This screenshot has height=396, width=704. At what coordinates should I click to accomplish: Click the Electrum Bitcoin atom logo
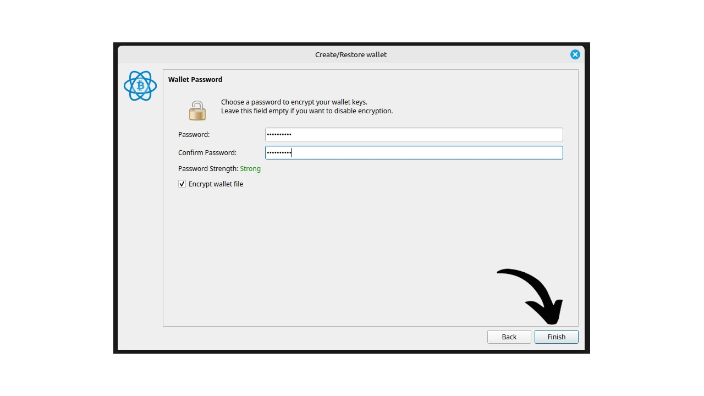tap(140, 86)
